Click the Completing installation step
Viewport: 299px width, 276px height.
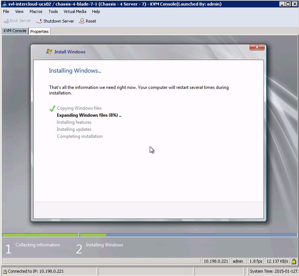tap(80, 136)
